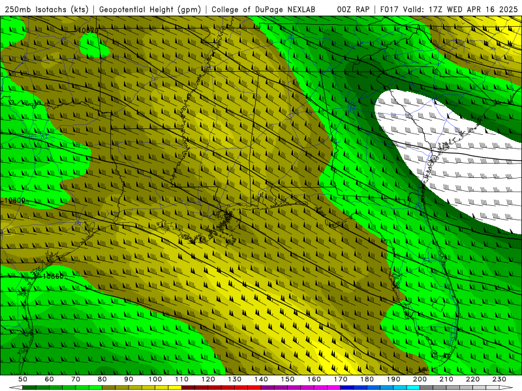Click the 60 value on color scale

(x=49, y=379)
